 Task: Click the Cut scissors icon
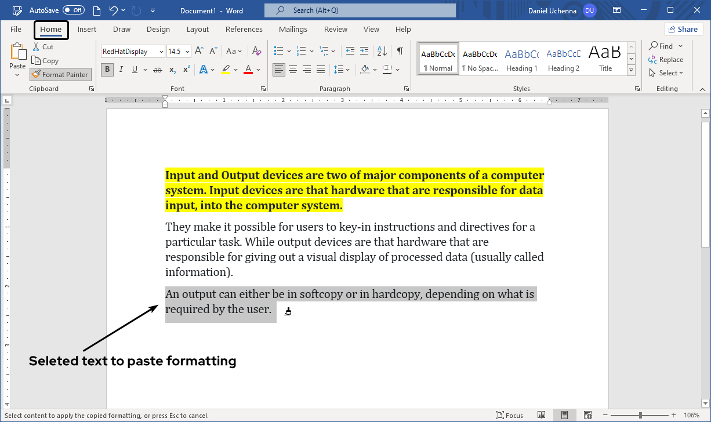point(36,47)
